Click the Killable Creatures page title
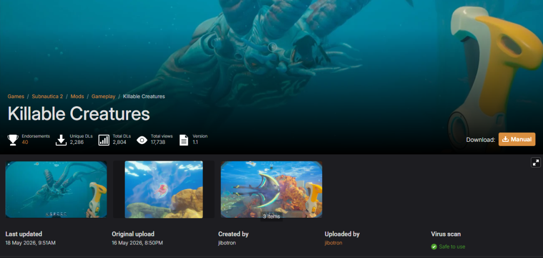The width and height of the screenshot is (543, 258). coord(78,114)
